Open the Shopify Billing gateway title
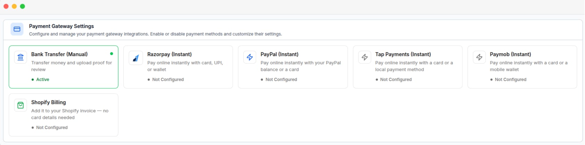Viewport: 585px width, 145px height. point(49,102)
